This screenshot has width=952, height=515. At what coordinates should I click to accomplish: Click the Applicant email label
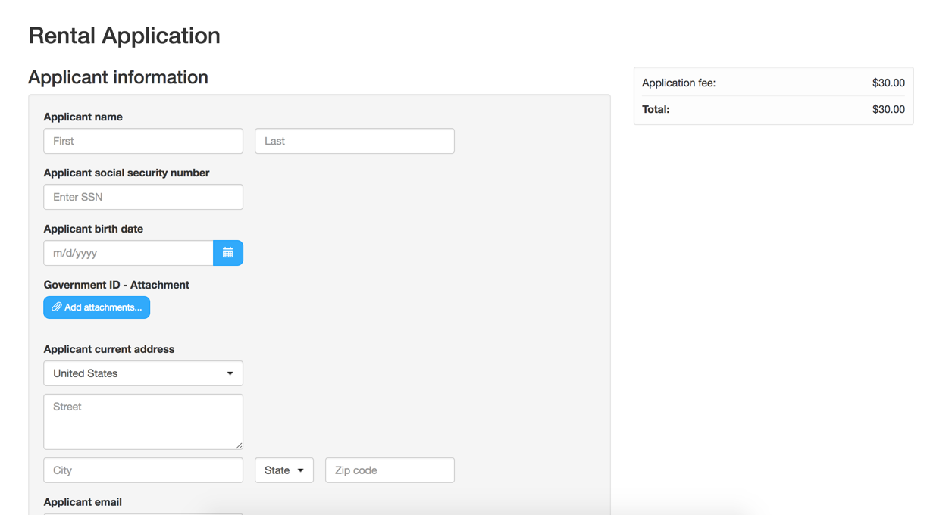pyautogui.click(x=83, y=502)
